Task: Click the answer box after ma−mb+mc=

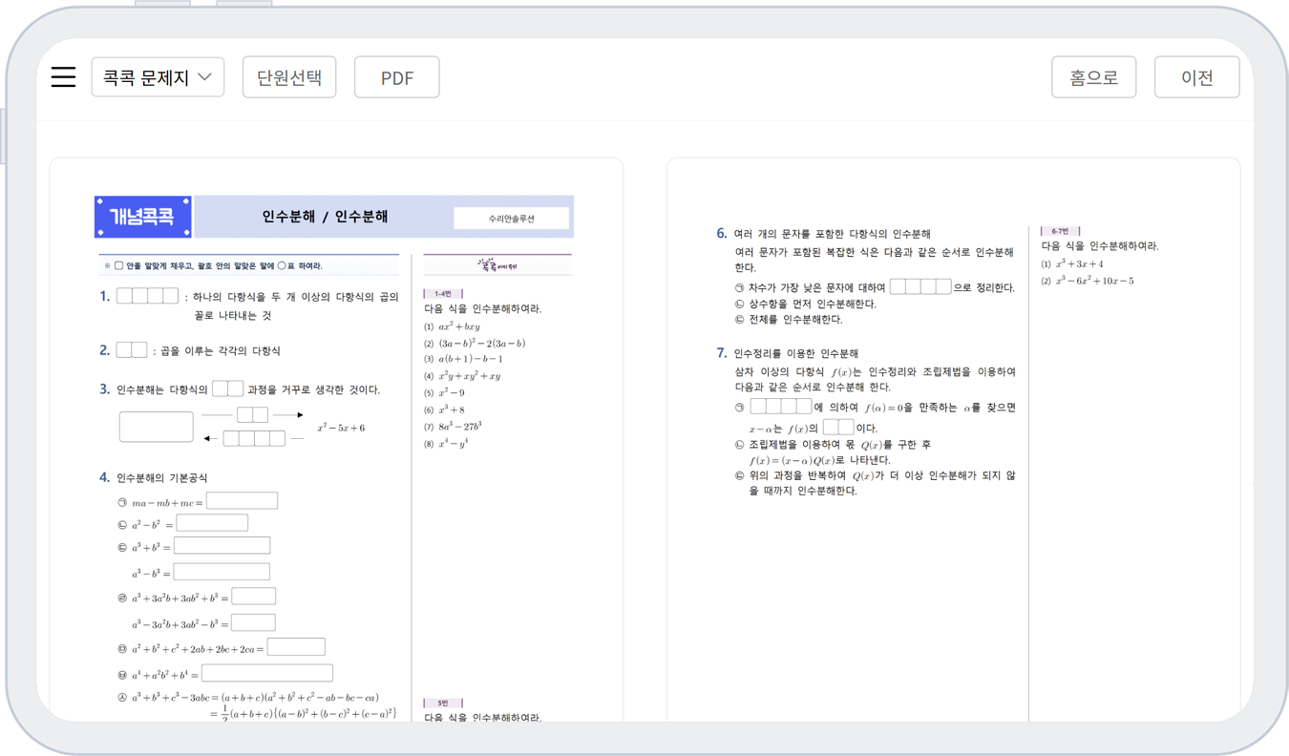Action: pos(242,501)
